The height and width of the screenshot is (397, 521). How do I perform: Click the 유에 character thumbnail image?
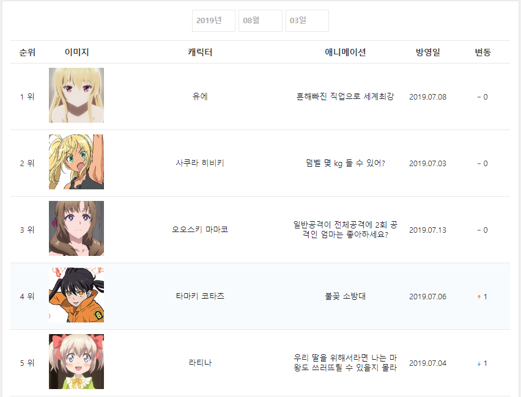(76, 95)
